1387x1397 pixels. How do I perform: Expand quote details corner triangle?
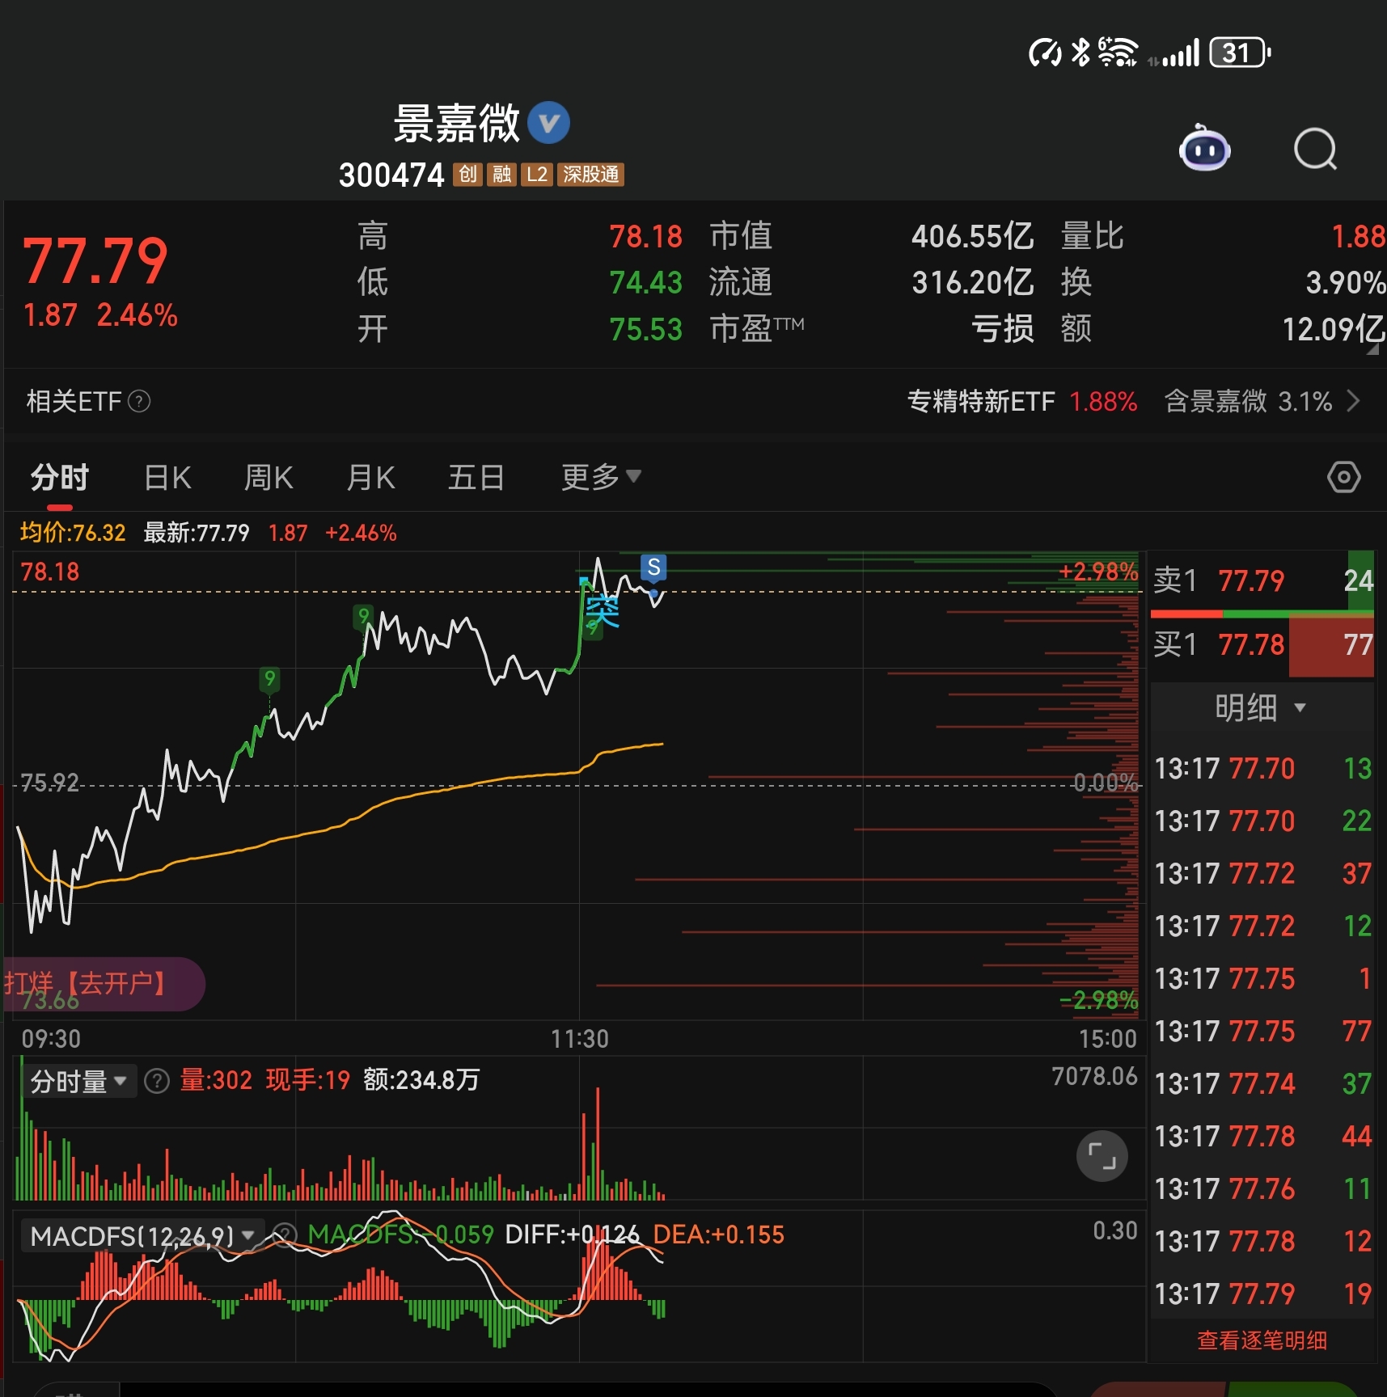click(x=1372, y=349)
